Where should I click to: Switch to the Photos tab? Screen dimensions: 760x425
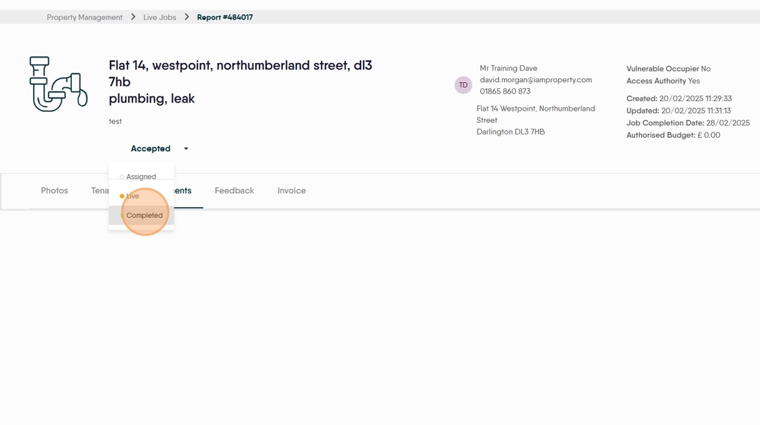[54, 191]
